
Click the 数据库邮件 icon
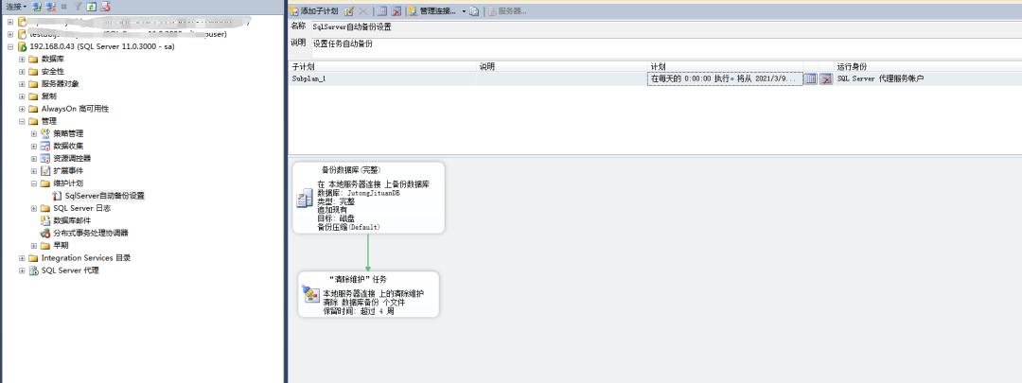coord(45,220)
